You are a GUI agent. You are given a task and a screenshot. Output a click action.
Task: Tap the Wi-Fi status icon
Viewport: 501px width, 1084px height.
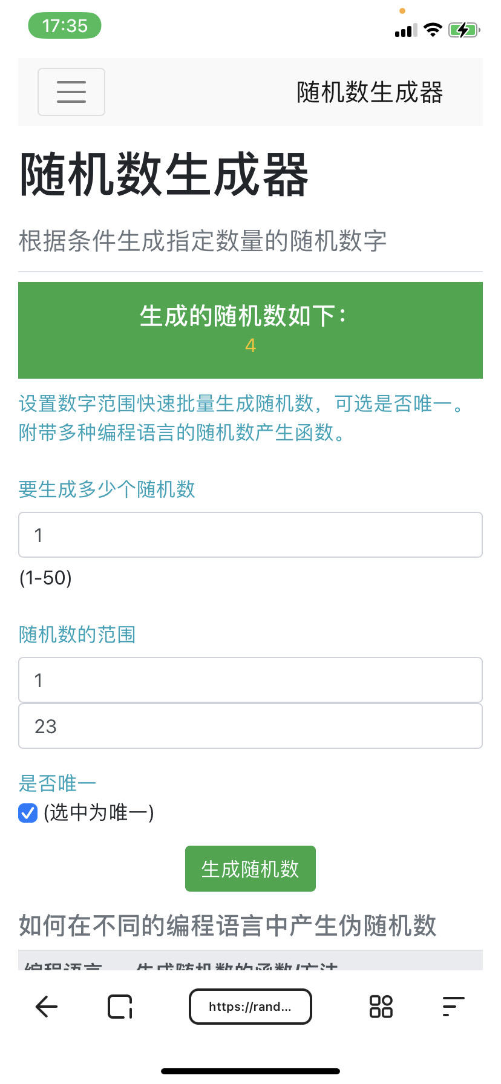tap(433, 30)
